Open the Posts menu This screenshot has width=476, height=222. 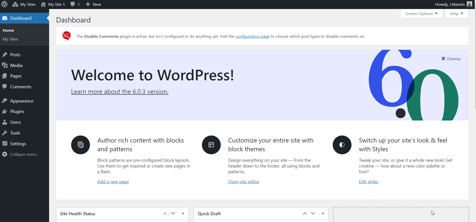tap(25, 54)
